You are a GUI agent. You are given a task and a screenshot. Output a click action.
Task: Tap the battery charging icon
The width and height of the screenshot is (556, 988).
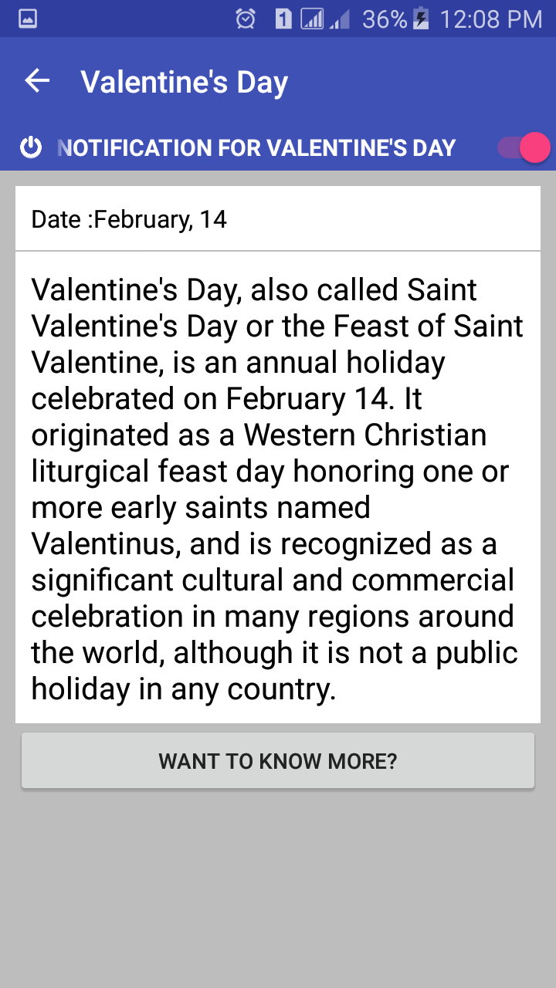click(x=421, y=19)
